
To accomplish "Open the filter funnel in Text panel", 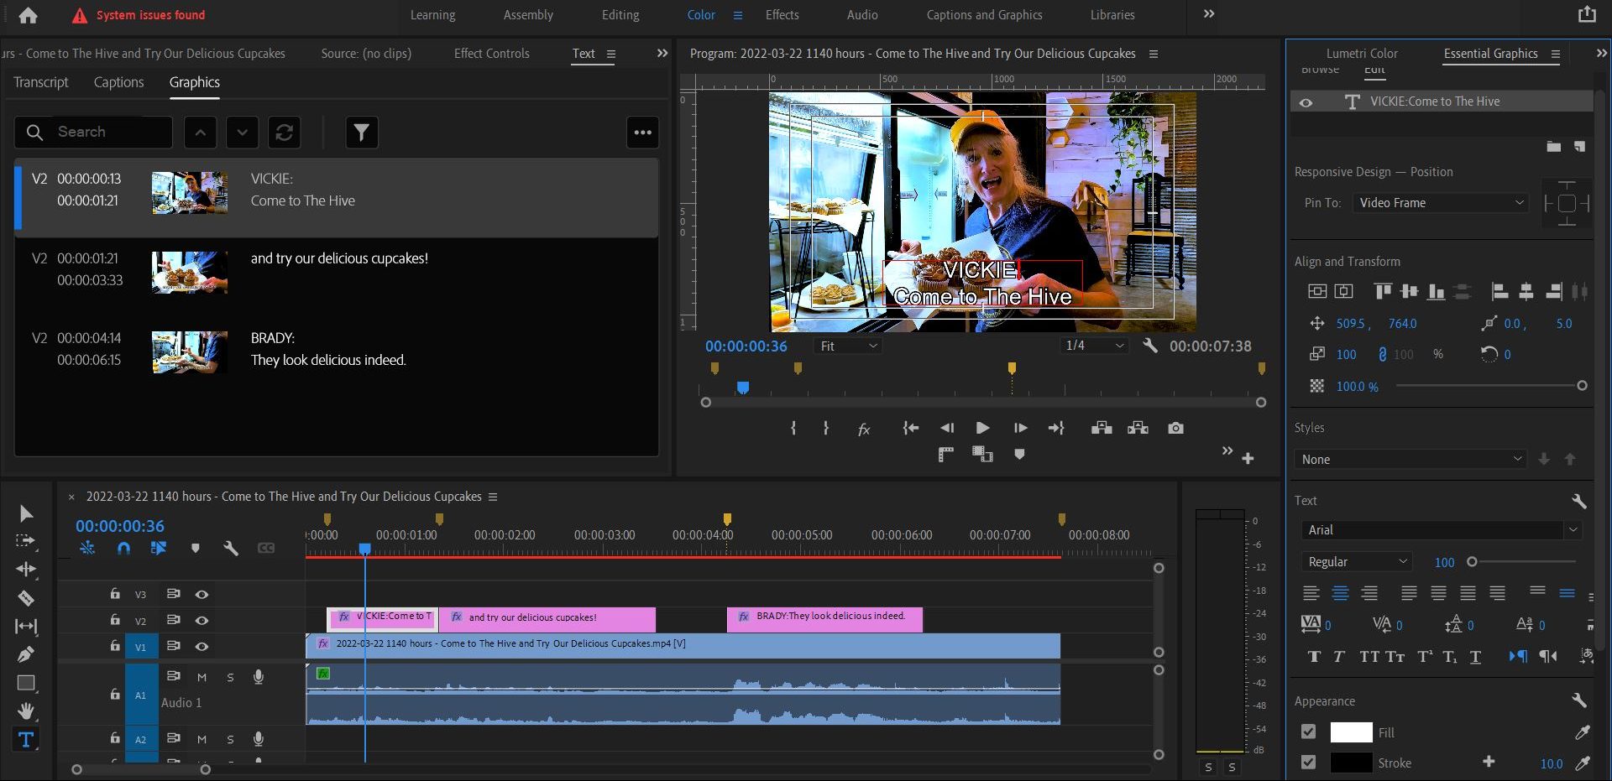I will (362, 133).
